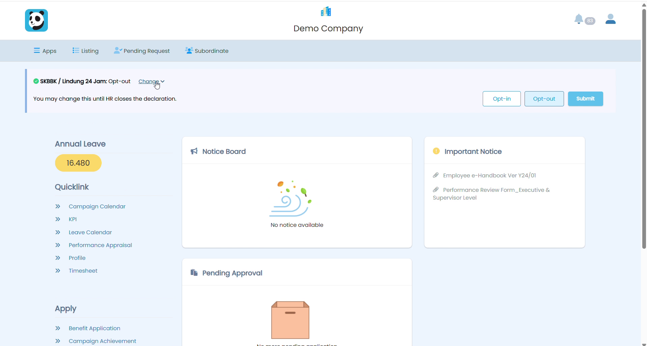Image resolution: width=647 pixels, height=346 pixels.
Task: Click the Important Notice warning icon
Action: pyautogui.click(x=436, y=151)
